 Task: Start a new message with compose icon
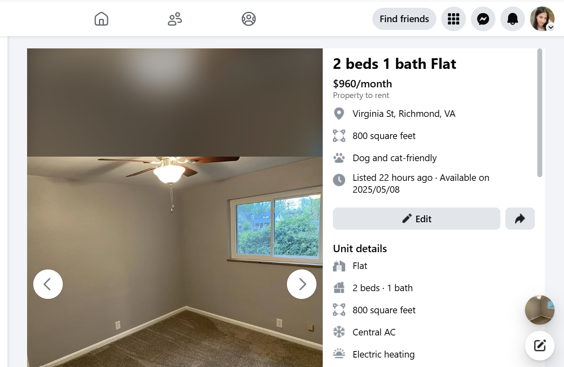pos(540,346)
